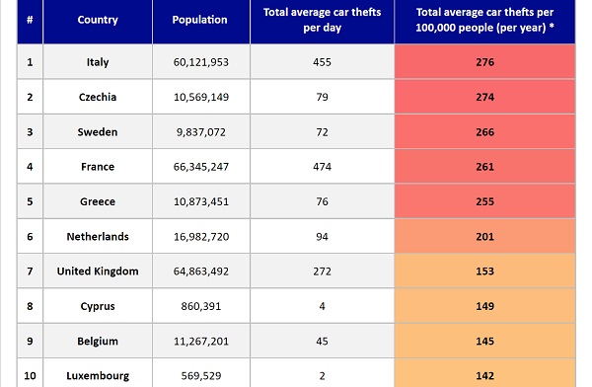Image resolution: width=592 pixels, height=387 pixels.
Task: Click France's daily thefts value 474
Action: [322, 167]
